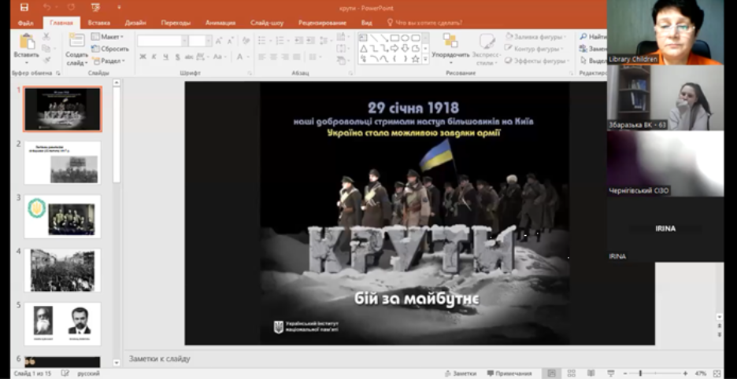The width and height of the screenshot is (737, 379).
Task: Switch to the Переходы ribbon tab
Action: pyautogui.click(x=176, y=23)
